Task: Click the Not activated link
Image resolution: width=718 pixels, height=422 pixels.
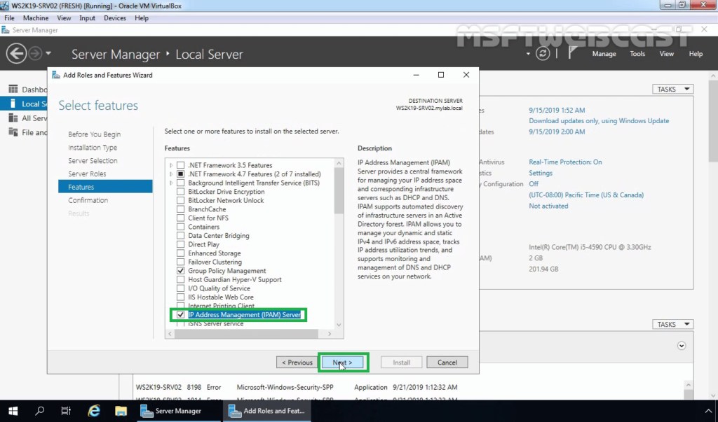Action: click(548, 206)
